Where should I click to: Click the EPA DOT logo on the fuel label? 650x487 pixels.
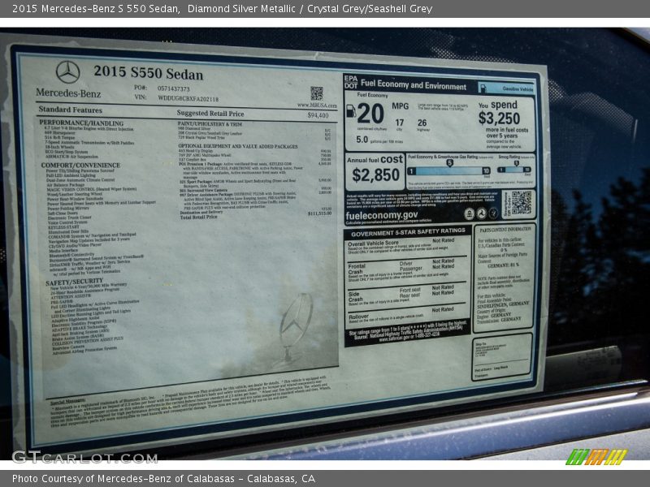(x=349, y=81)
